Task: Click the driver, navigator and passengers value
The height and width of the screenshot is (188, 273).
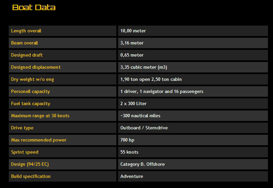Action: 162,91
